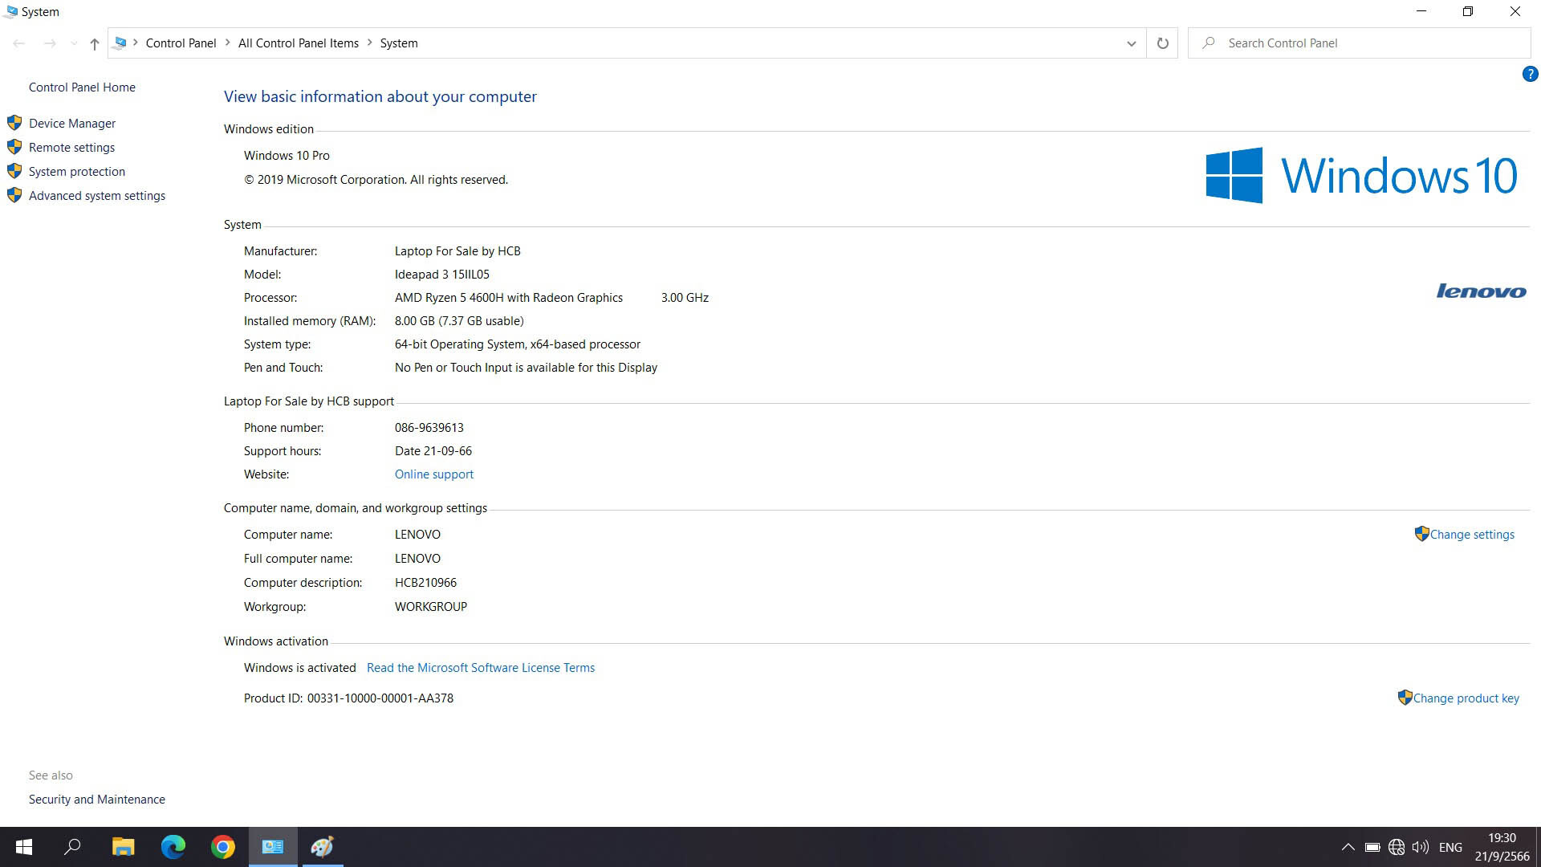The width and height of the screenshot is (1541, 867).
Task: Select All Control Panel Items breadcrumb
Action: coord(299,43)
